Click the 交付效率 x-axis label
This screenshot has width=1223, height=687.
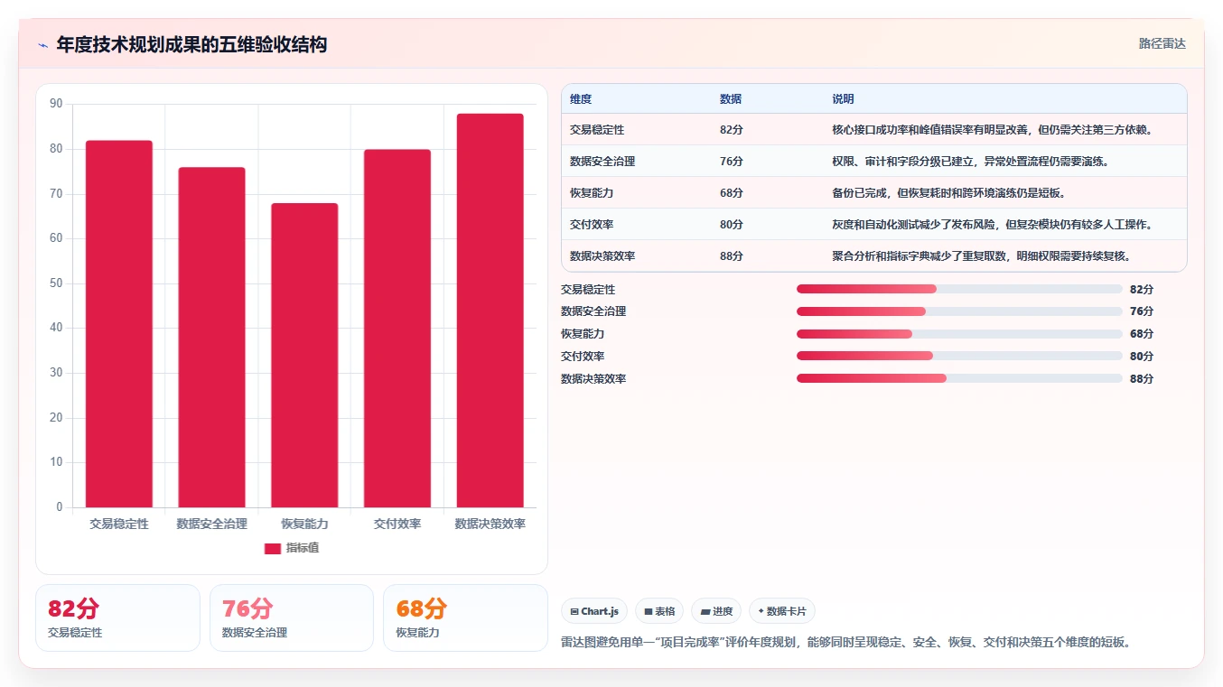pyautogui.click(x=397, y=524)
